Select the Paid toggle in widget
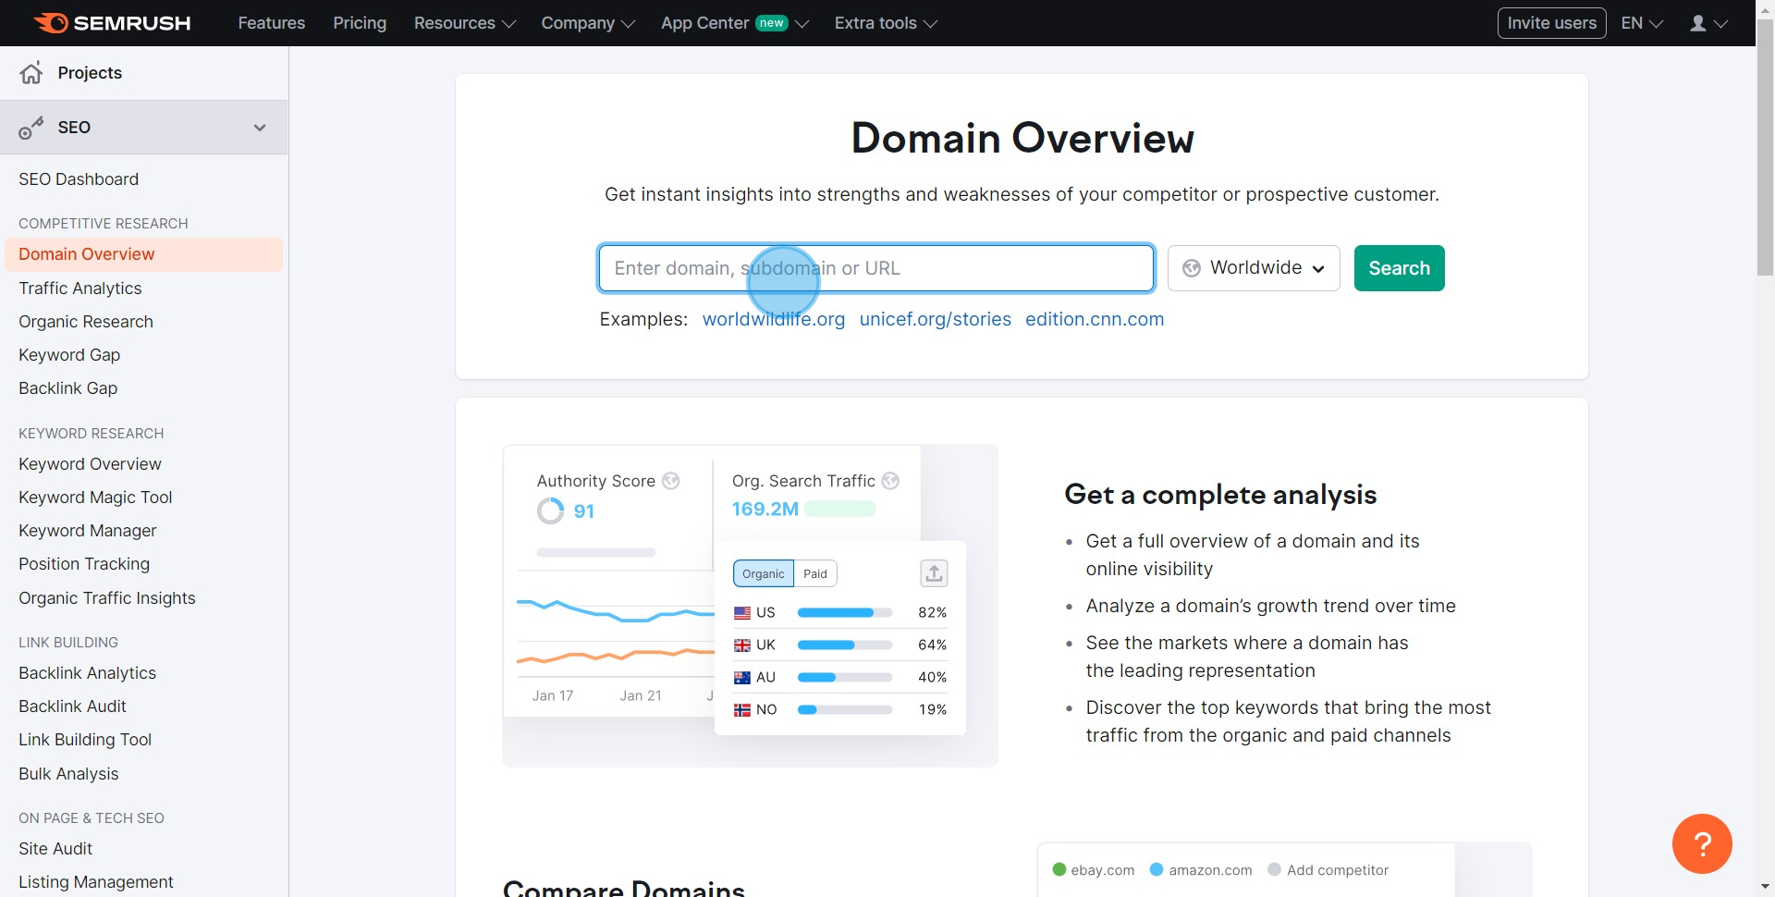 point(815,573)
